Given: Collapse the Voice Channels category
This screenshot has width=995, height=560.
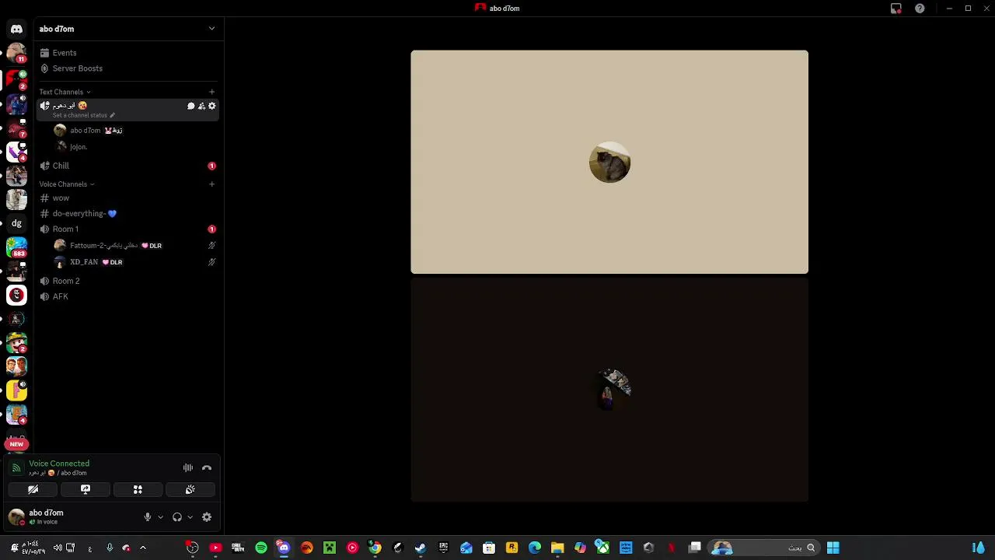Looking at the screenshot, I should coord(67,184).
